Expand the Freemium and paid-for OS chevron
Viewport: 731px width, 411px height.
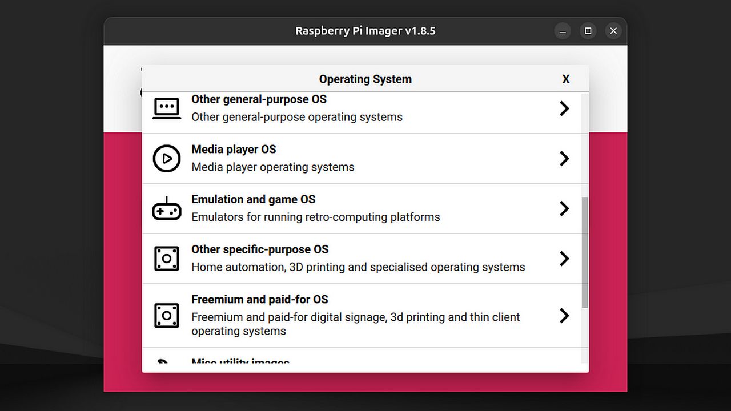pos(564,315)
